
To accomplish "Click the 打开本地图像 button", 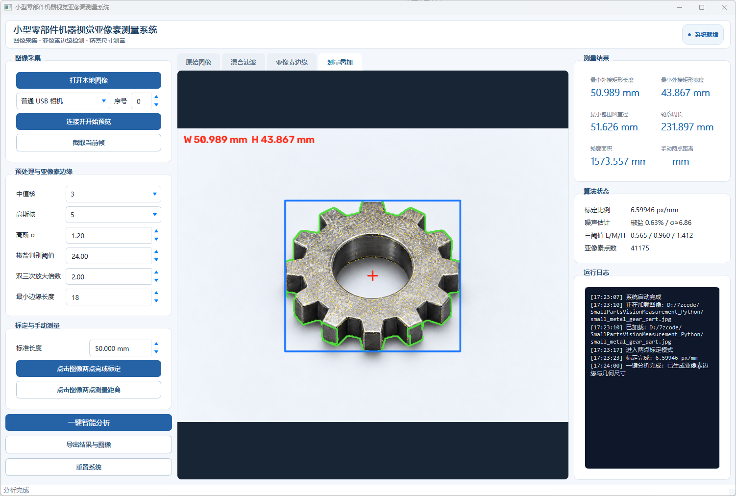I will coord(89,80).
